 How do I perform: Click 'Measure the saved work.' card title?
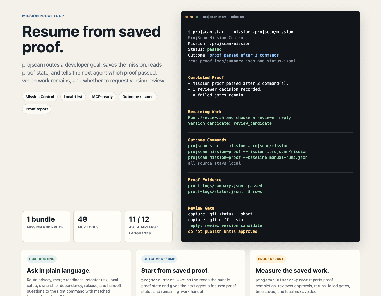pos(292,271)
